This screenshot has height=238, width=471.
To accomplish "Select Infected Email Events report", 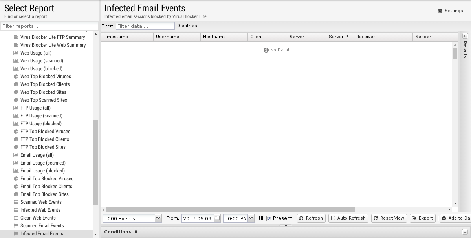I will pos(47,234).
